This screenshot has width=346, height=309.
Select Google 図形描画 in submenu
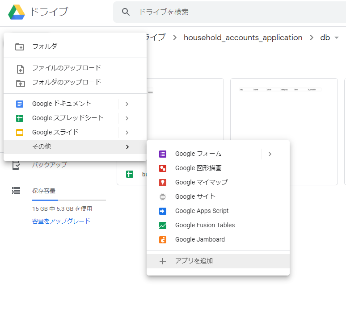(x=218, y=168)
